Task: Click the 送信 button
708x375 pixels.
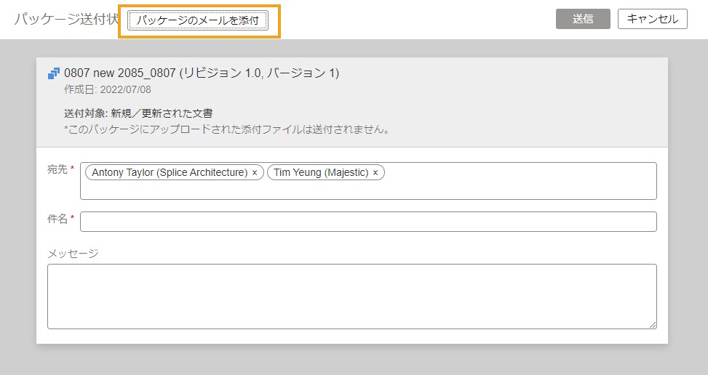Action: (583, 19)
